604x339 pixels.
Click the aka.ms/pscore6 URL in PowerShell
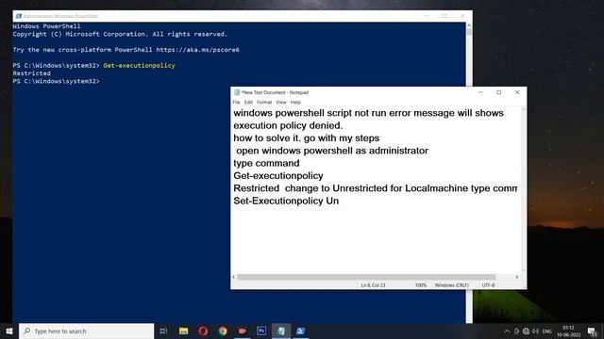point(197,50)
